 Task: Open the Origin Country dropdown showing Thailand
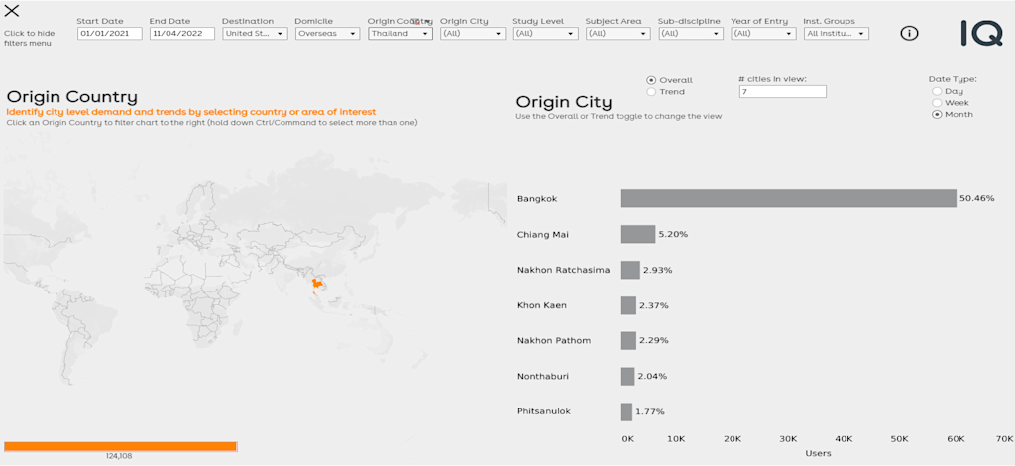click(x=400, y=33)
